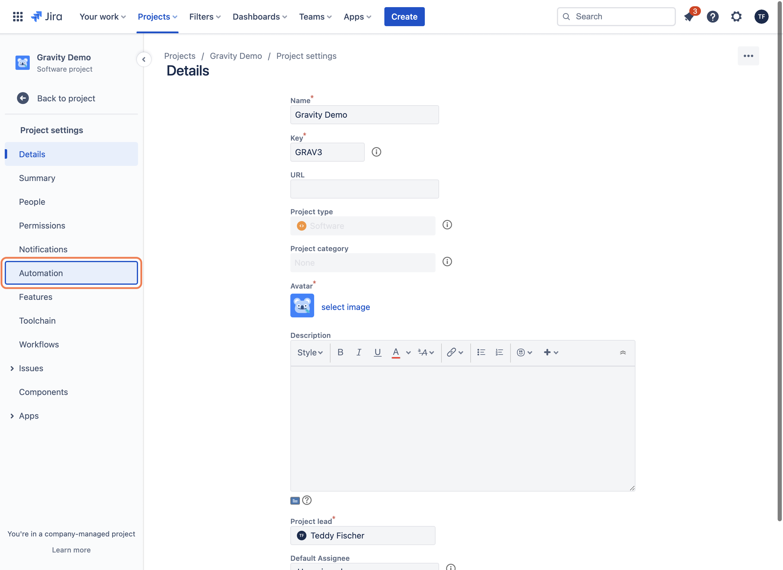Open the Filters menu

coord(205,17)
